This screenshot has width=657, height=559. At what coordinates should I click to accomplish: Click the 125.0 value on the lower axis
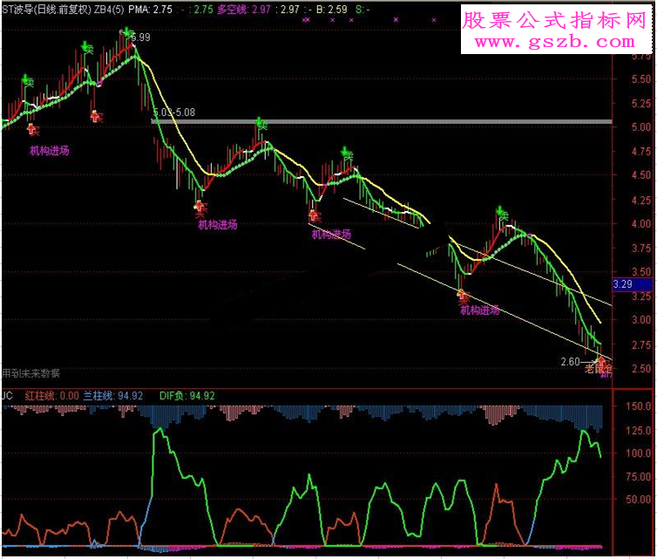(638, 431)
